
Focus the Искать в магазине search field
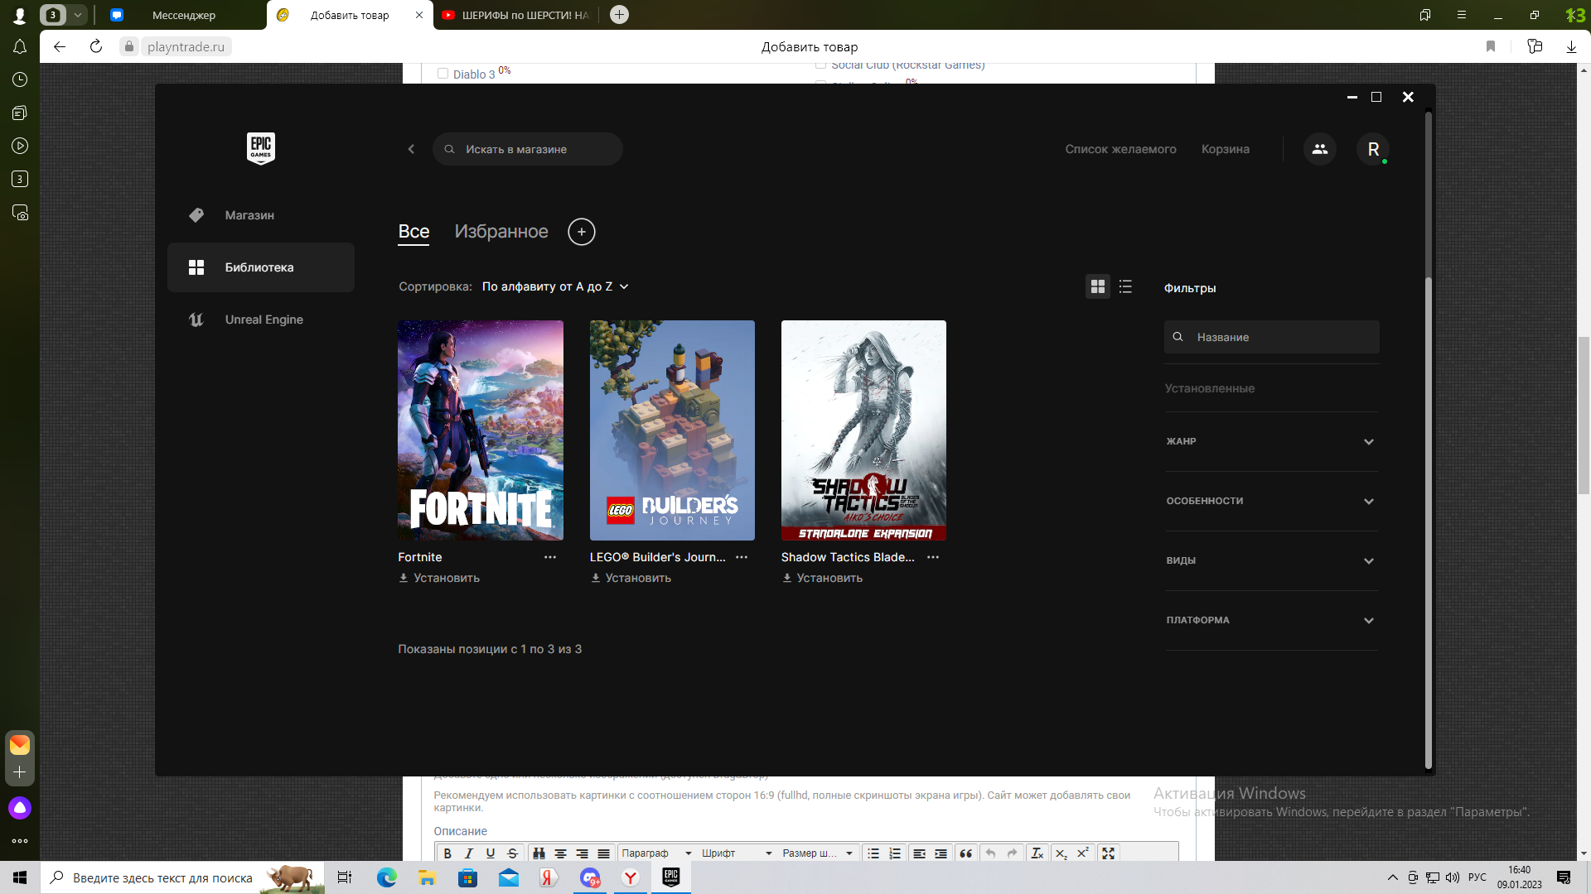click(x=528, y=149)
